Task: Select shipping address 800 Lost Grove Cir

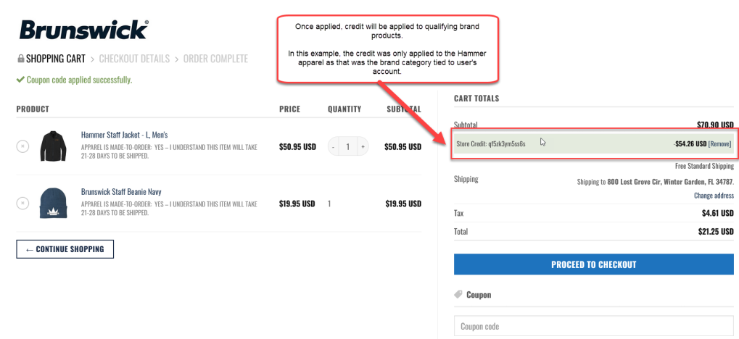Action: 670,182
